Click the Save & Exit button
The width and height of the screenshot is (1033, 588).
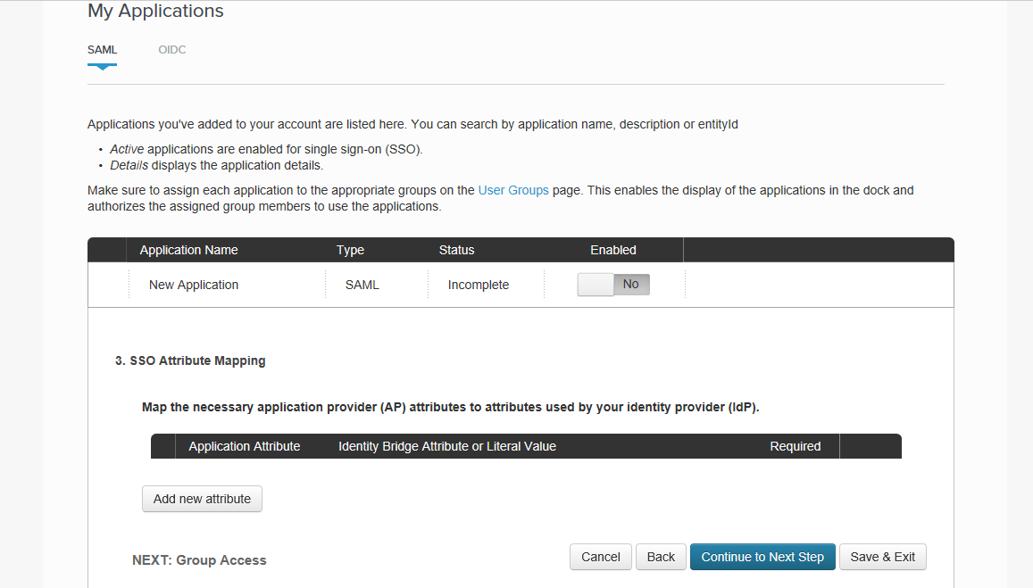883,557
